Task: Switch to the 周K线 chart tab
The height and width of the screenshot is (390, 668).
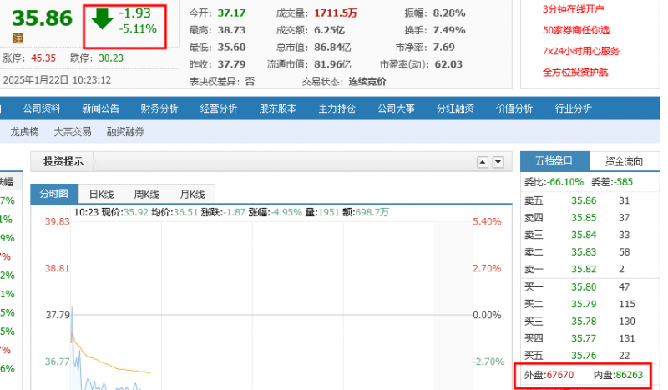Action: tap(147, 195)
